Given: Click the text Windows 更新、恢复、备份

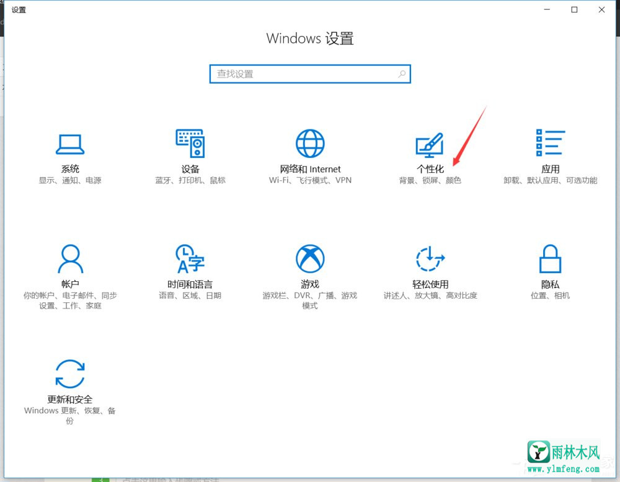Looking at the screenshot, I should [x=70, y=416].
